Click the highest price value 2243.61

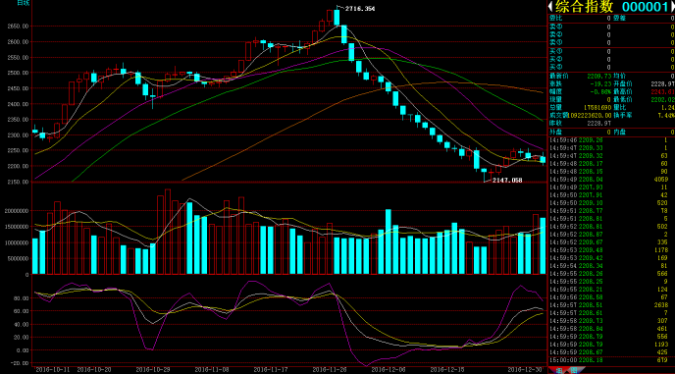click(x=662, y=91)
